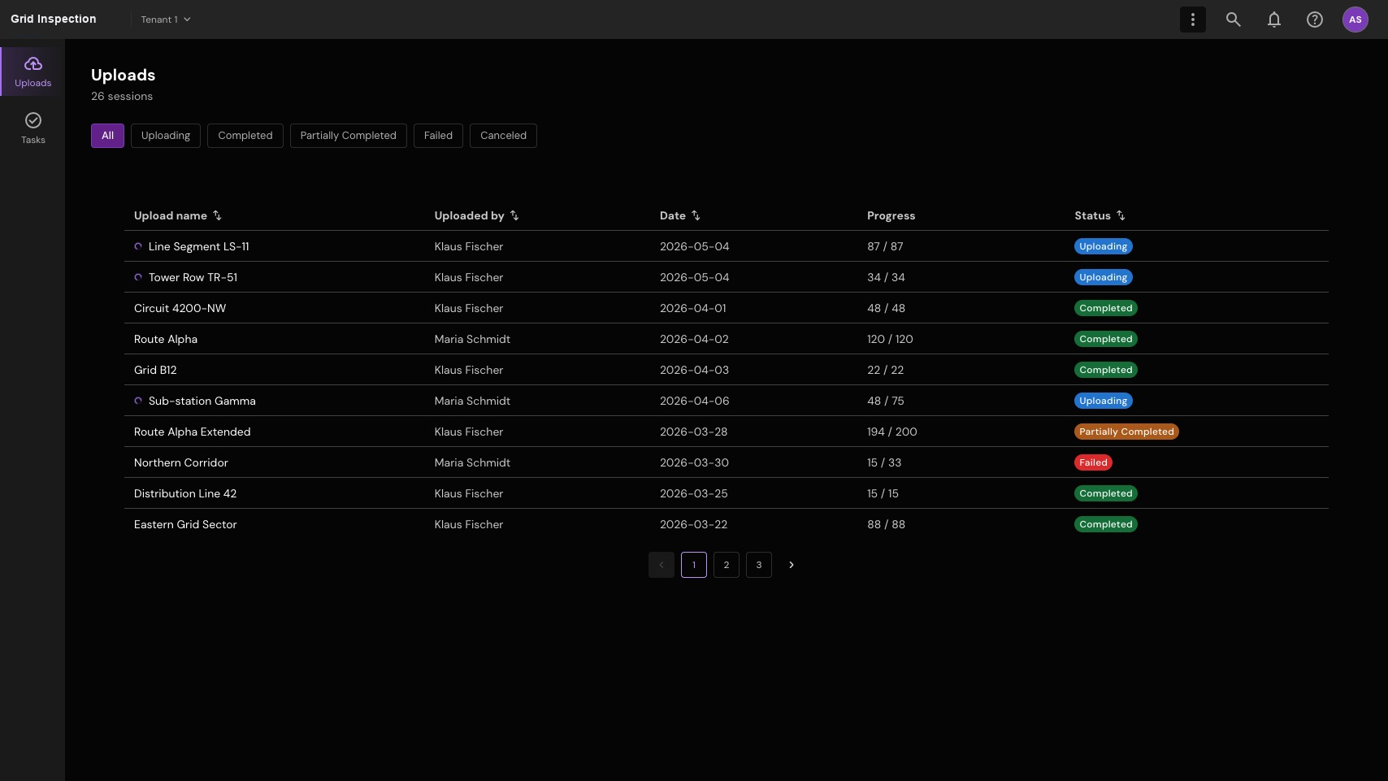The height and width of the screenshot is (781, 1388).
Task: Click the 48 / 75 progress value
Action: 885,401
